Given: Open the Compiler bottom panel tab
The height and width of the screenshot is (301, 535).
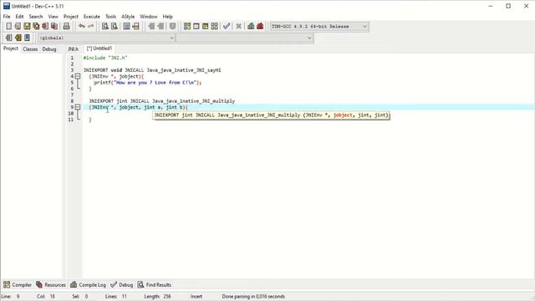Looking at the screenshot, I should (18, 284).
